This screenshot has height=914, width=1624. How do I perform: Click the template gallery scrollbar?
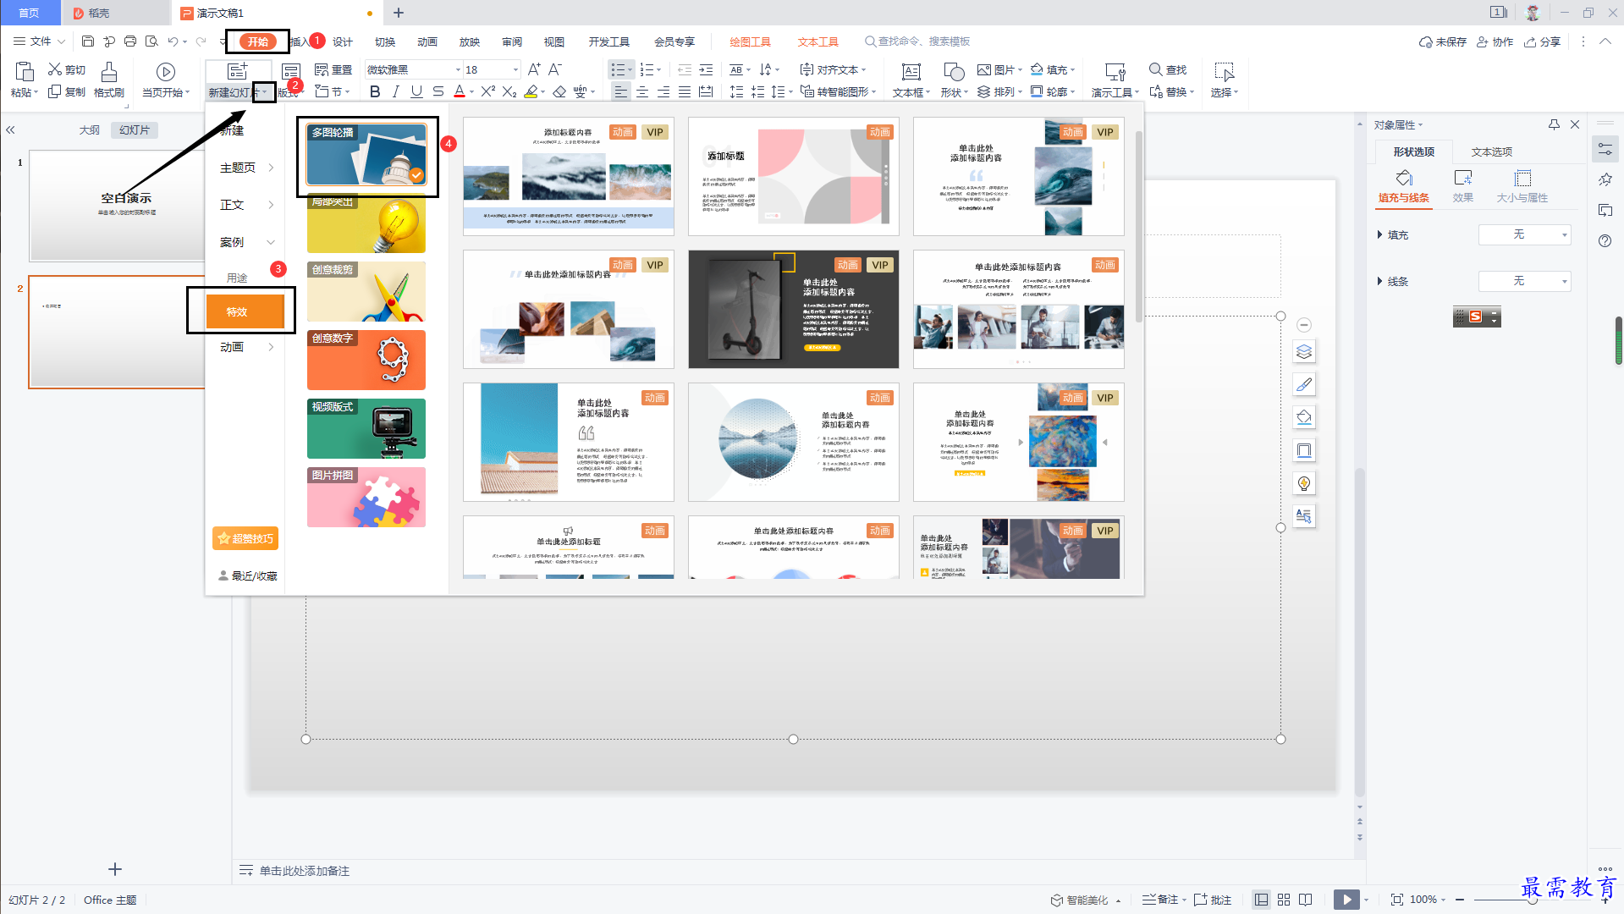(1138, 226)
